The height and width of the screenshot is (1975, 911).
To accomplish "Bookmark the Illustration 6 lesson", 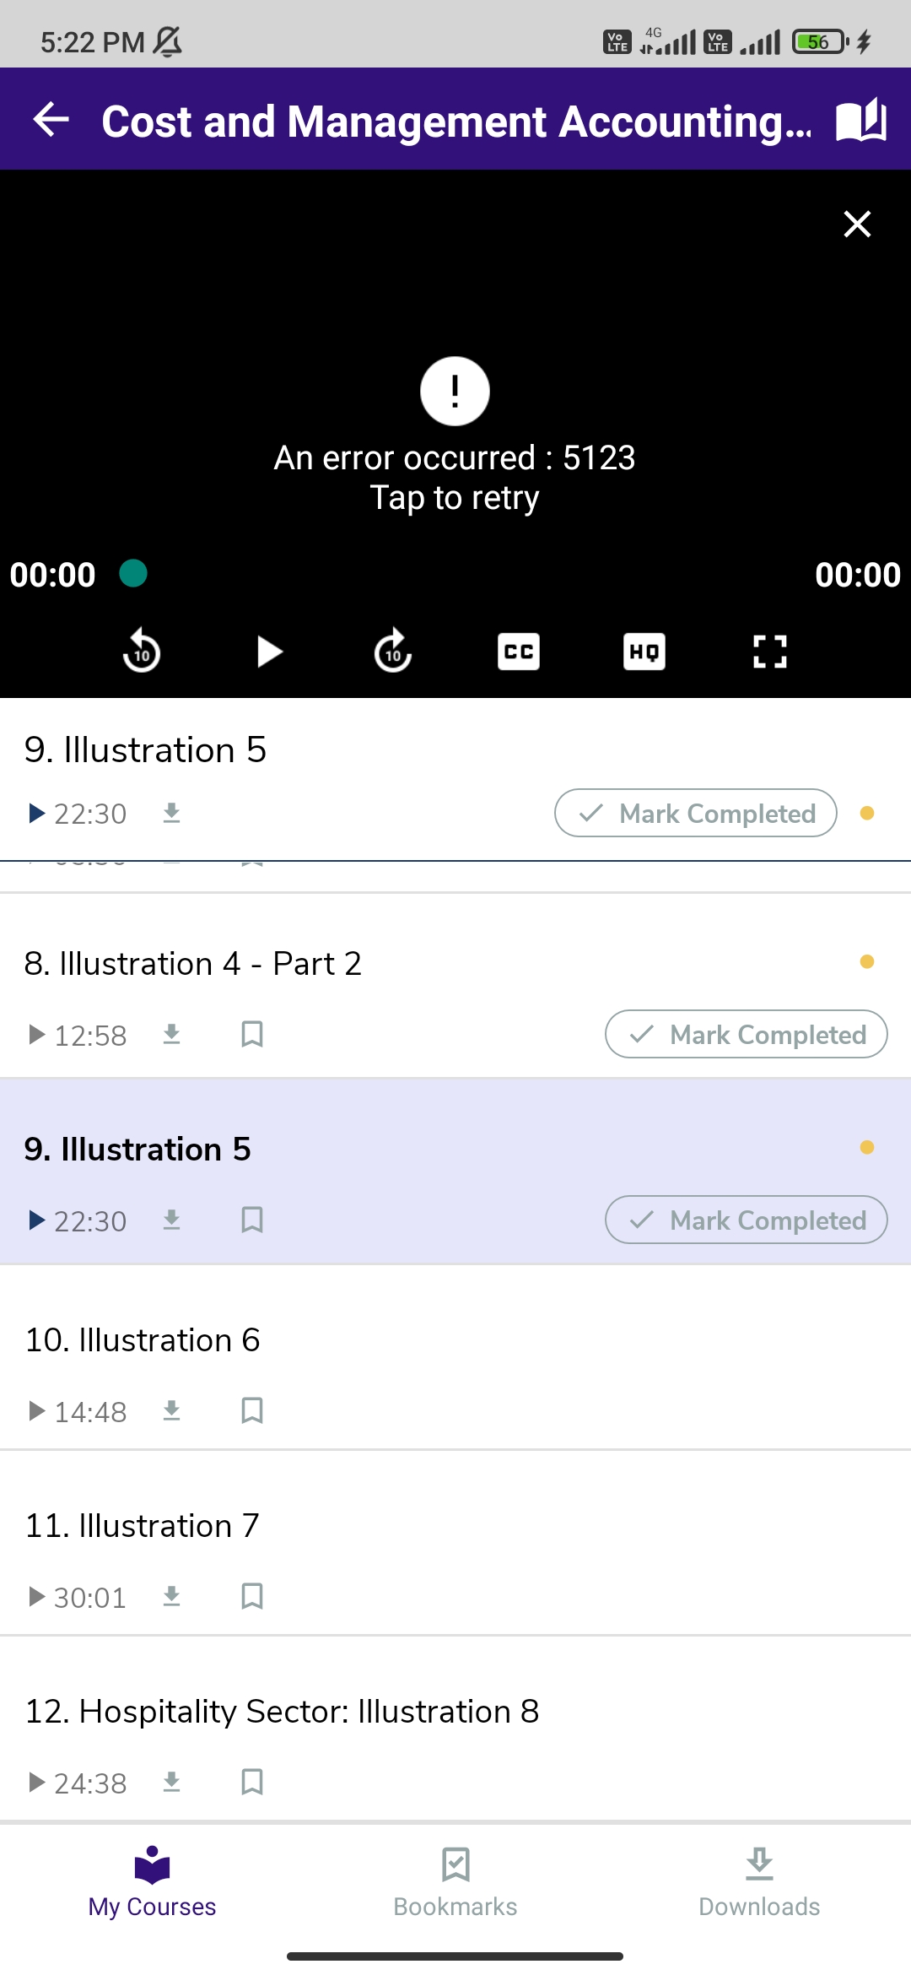I will [252, 1410].
